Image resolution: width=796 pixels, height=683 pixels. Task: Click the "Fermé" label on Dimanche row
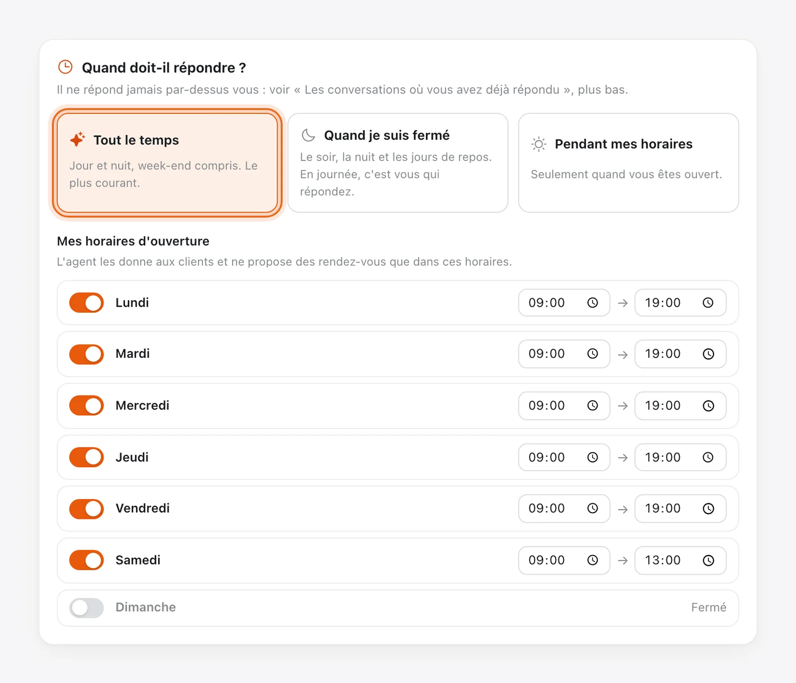(708, 607)
